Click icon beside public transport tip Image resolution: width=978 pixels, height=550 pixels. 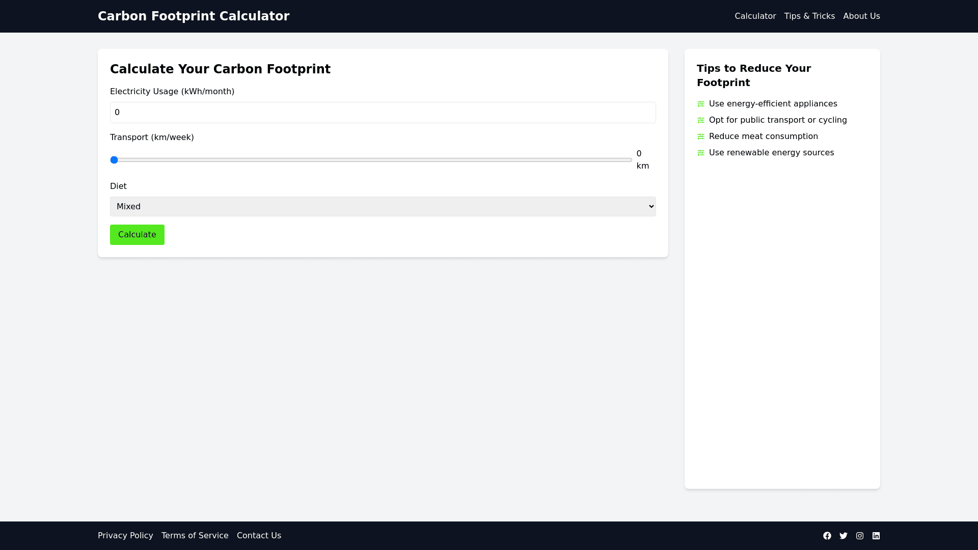coord(701,120)
